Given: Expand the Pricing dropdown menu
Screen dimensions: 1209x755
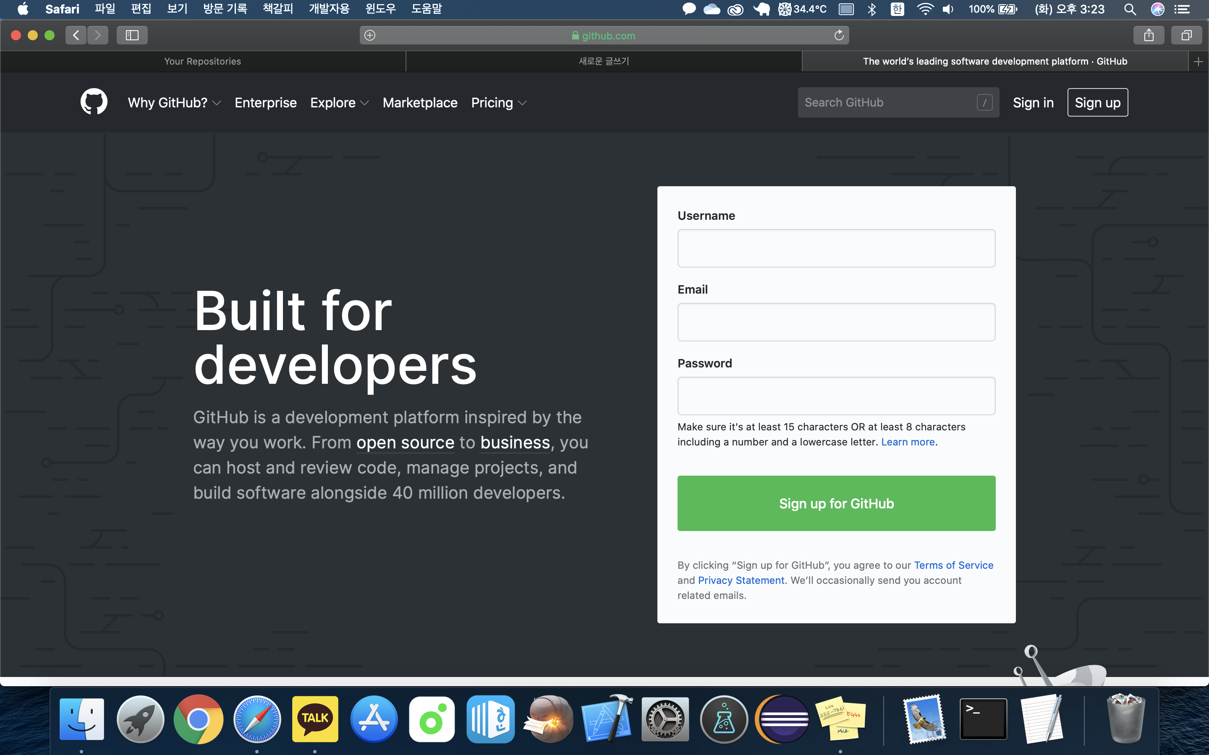Looking at the screenshot, I should (x=499, y=103).
